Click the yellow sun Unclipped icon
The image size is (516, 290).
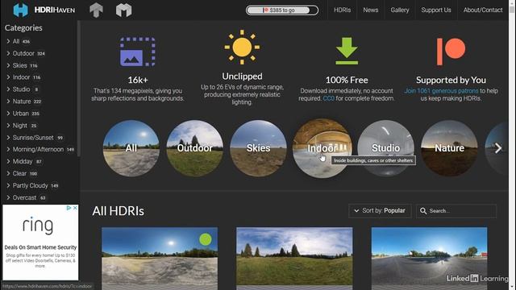tap(242, 47)
